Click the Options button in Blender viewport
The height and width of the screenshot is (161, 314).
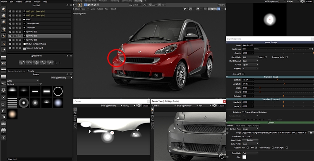click(x=222, y=5)
